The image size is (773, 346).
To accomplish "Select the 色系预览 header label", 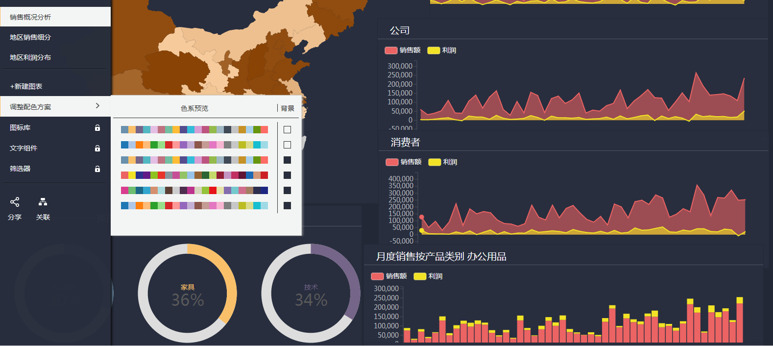I will coord(194,108).
